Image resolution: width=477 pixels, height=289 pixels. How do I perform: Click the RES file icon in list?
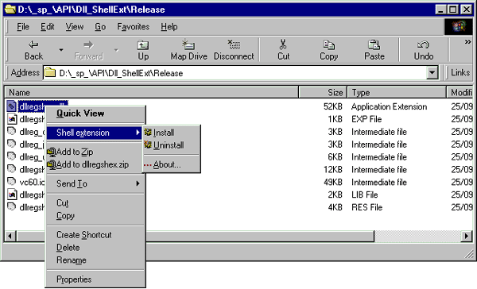coord(12,206)
